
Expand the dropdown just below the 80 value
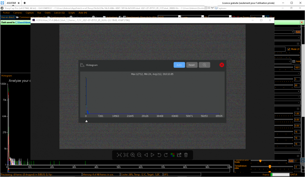298,91
